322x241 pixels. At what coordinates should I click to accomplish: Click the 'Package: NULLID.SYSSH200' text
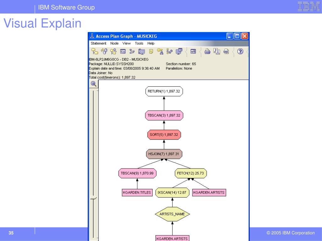point(111,64)
